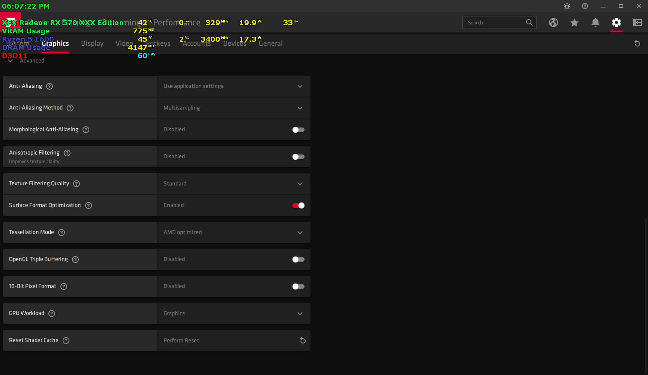
Task: Turn off Surface Format Optimization
Action: click(298, 205)
